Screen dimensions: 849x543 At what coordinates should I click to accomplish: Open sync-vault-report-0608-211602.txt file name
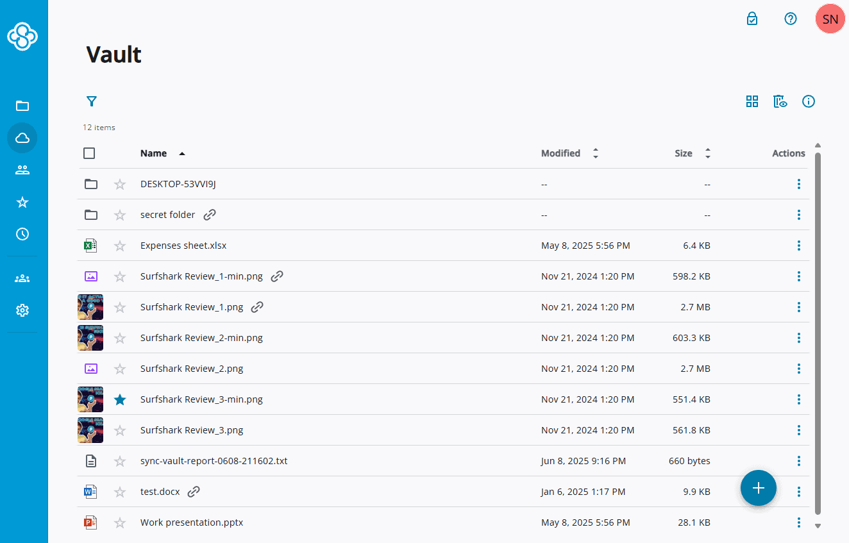click(214, 461)
